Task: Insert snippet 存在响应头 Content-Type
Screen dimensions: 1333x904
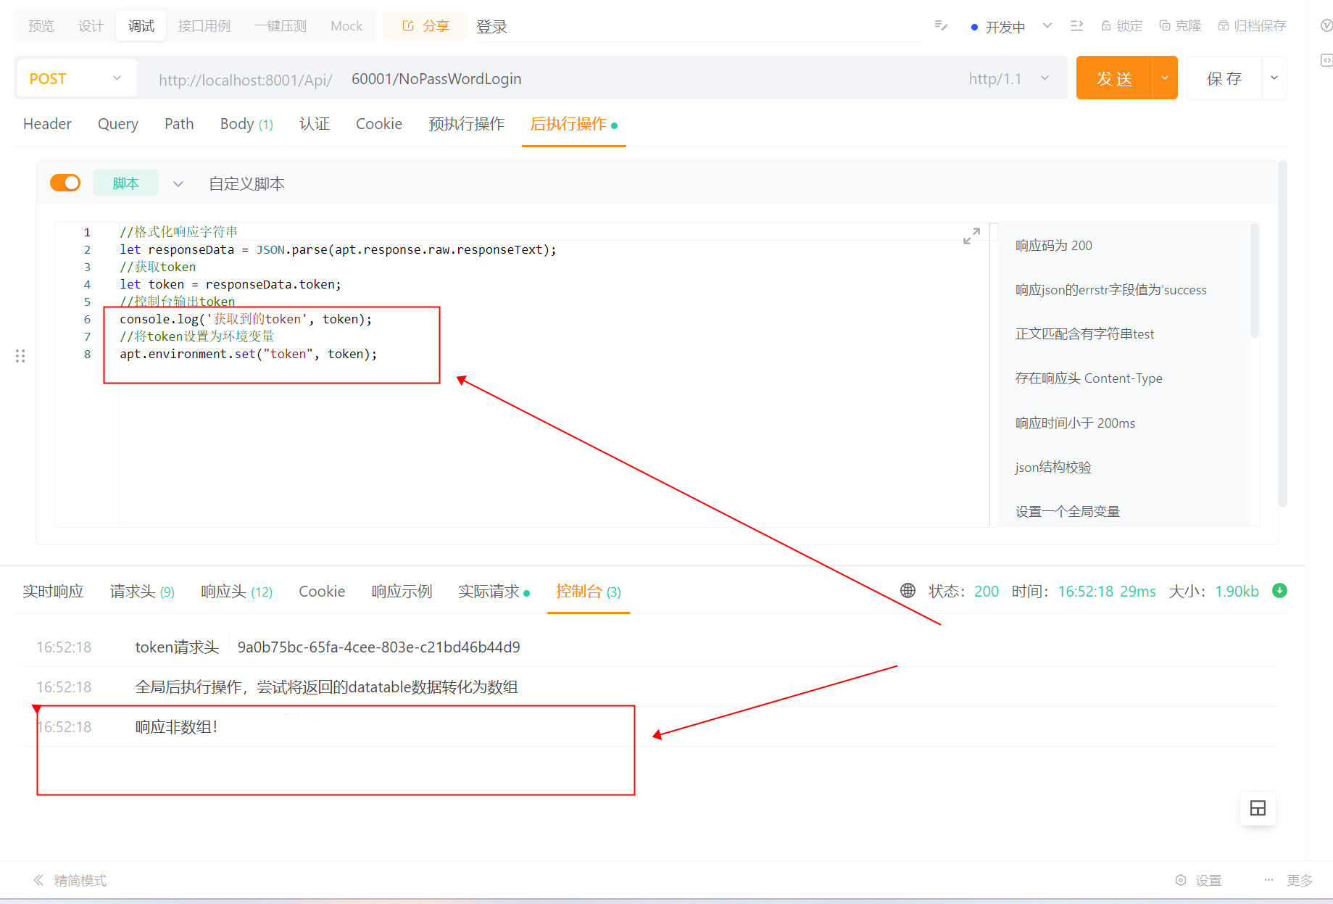Action: (1089, 378)
